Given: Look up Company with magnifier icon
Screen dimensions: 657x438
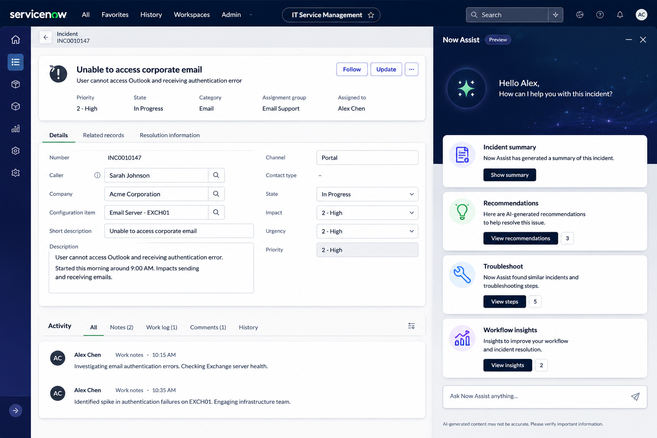Looking at the screenshot, I should [x=216, y=194].
